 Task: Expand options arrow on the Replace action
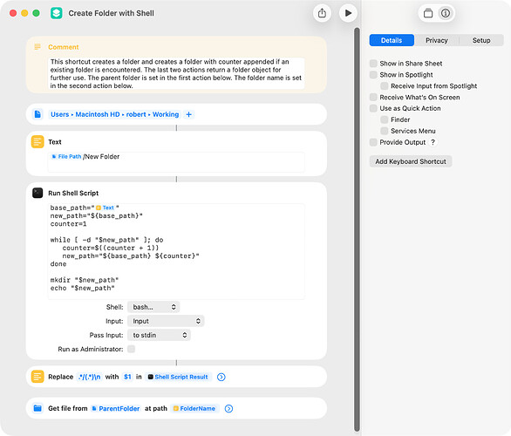point(221,377)
